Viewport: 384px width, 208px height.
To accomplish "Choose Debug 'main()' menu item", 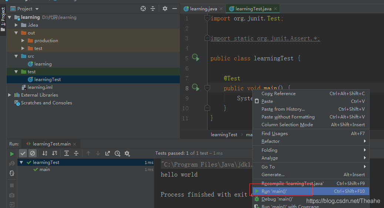I will tap(311, 199).
